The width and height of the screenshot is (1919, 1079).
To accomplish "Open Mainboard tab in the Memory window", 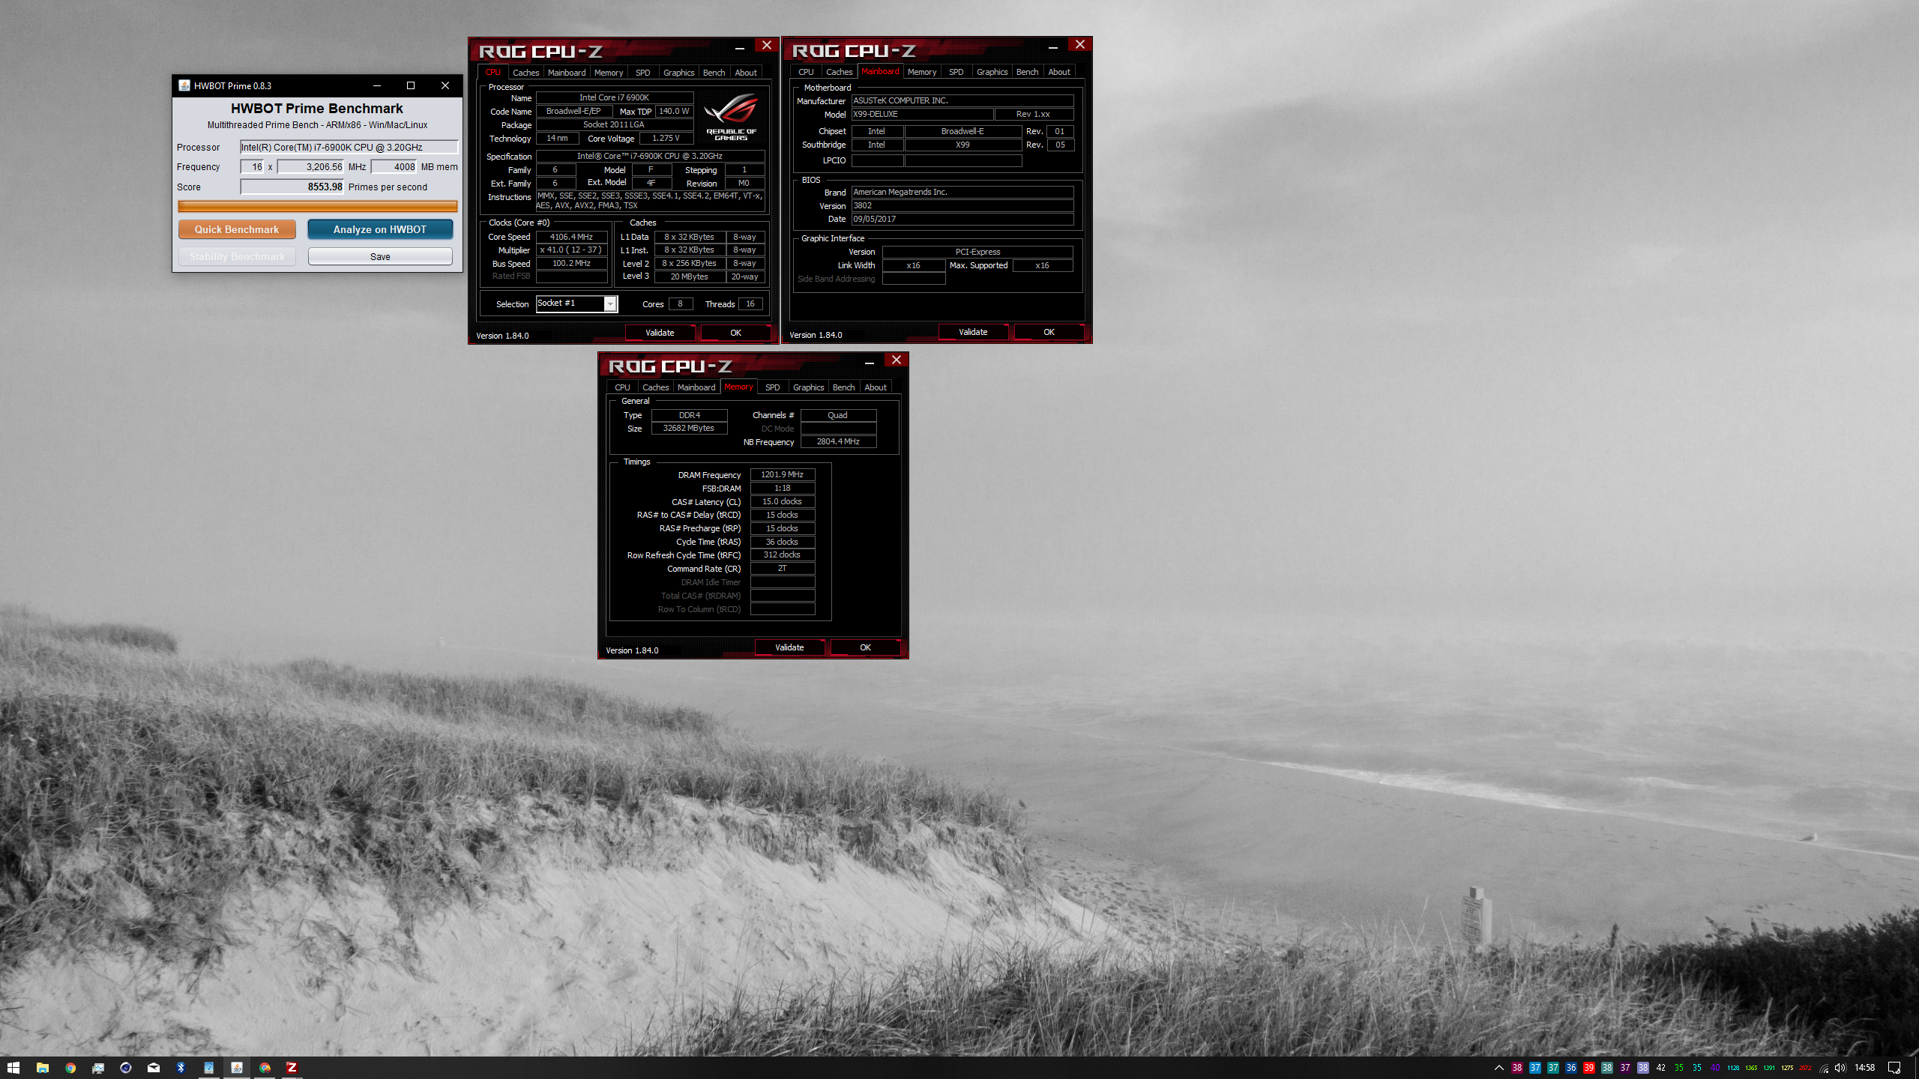I will tap(696, 387).
